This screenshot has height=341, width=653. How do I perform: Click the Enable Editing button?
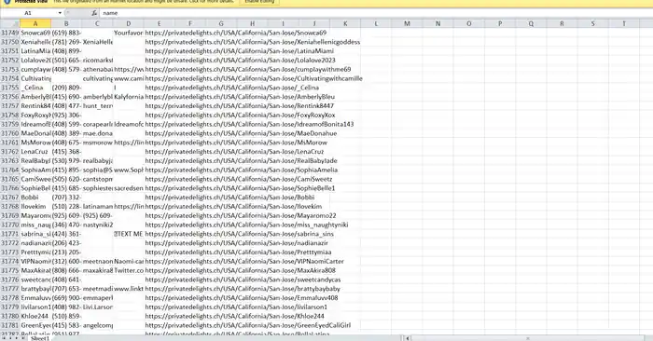259,2
